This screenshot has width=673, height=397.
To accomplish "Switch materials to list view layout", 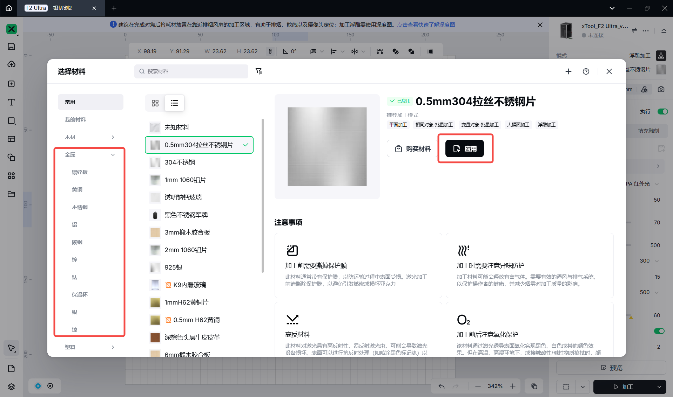I will [x=174, y=103].
